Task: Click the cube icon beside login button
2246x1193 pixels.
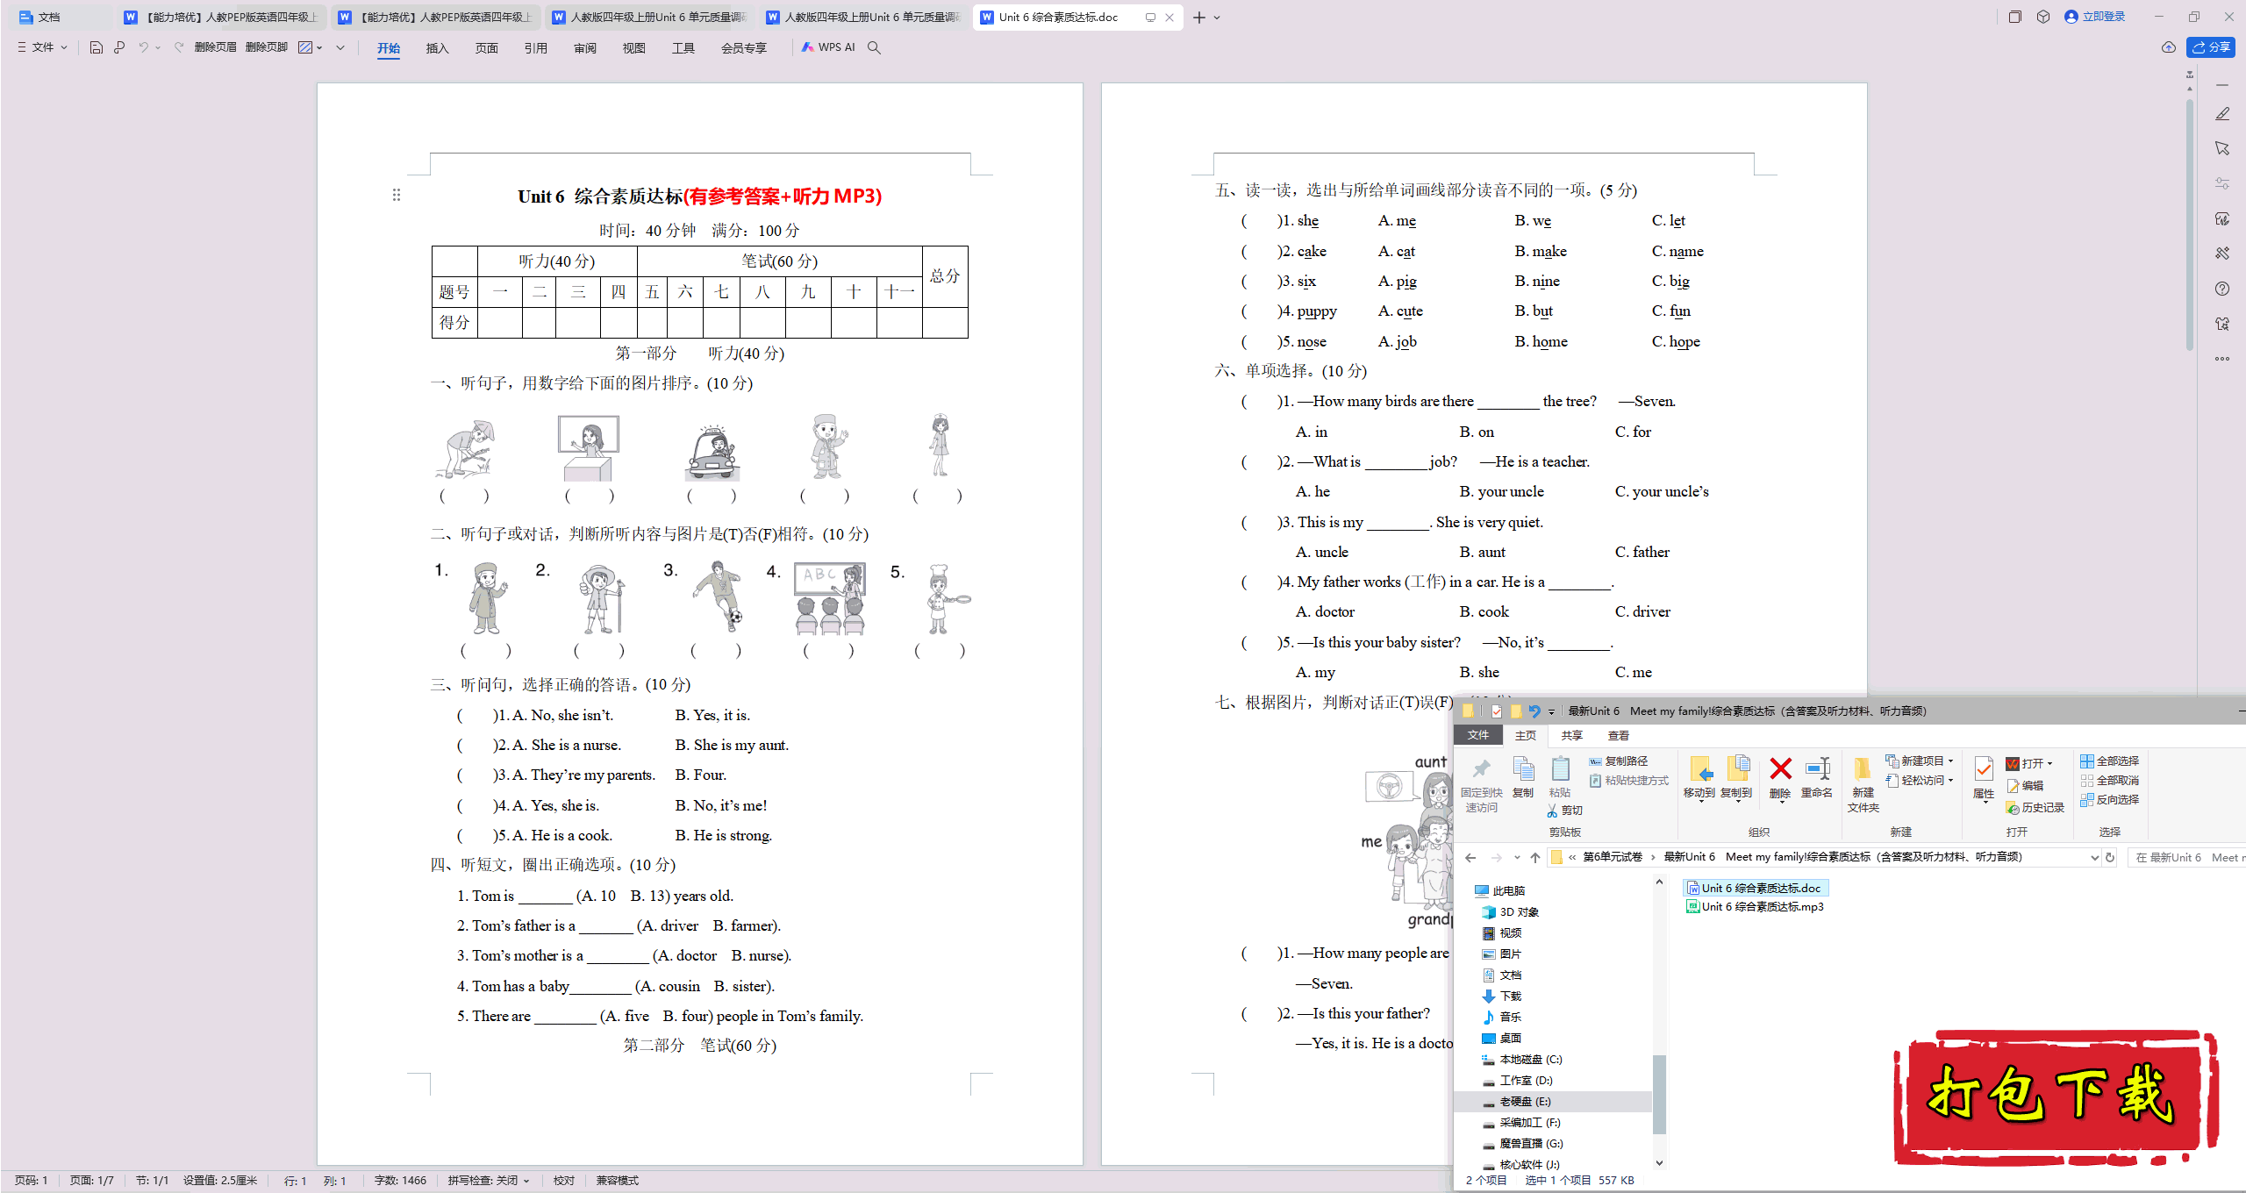Action: 2043,17
